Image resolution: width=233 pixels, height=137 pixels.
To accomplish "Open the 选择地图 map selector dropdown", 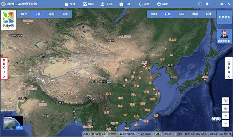I will click(x=8, y=20).
